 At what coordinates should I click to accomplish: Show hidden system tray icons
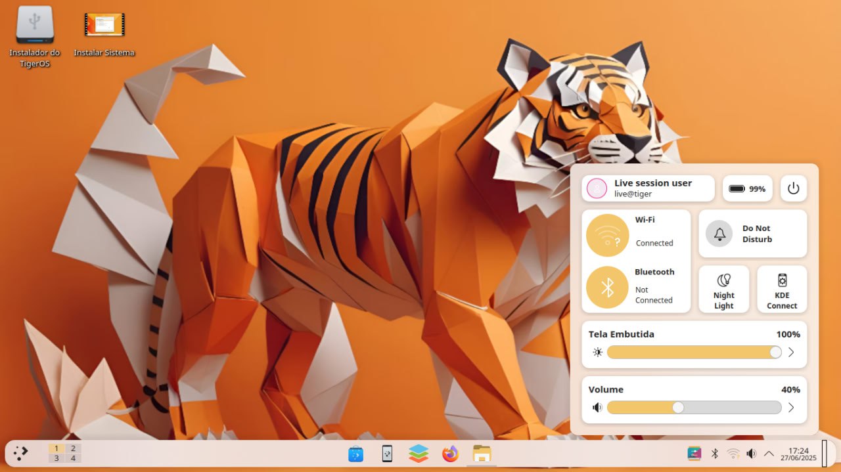[769, 454]
